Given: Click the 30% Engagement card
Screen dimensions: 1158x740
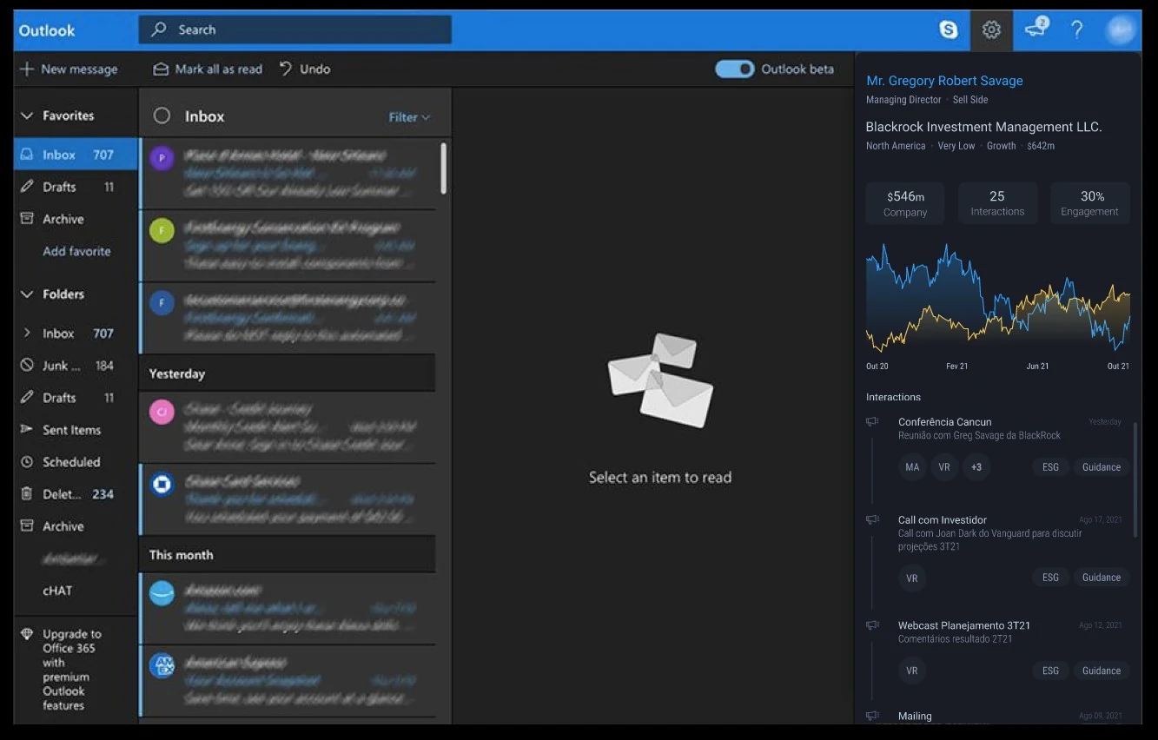Looking at the screenshot, I should pos(1090,203).
